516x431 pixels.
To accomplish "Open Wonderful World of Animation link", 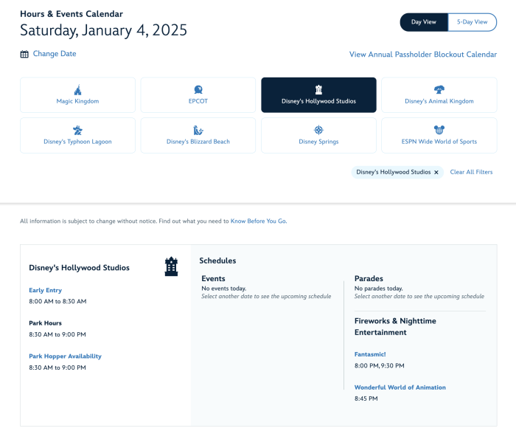I will (400, 387).
